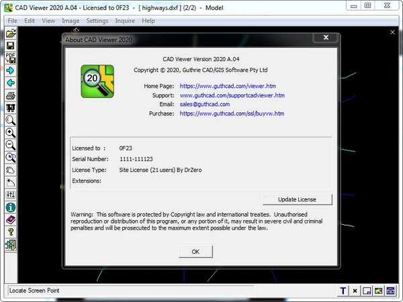This screenshot has height=302, width=403.
Task: Open the Inquire menu
Action: pyautogui.click(x=125, y=21)
